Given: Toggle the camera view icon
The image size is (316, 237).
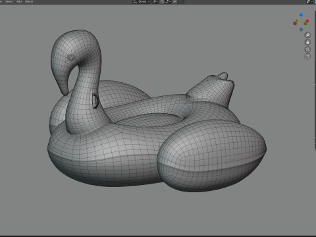Looking at the screenshot, I should point(307,49).
